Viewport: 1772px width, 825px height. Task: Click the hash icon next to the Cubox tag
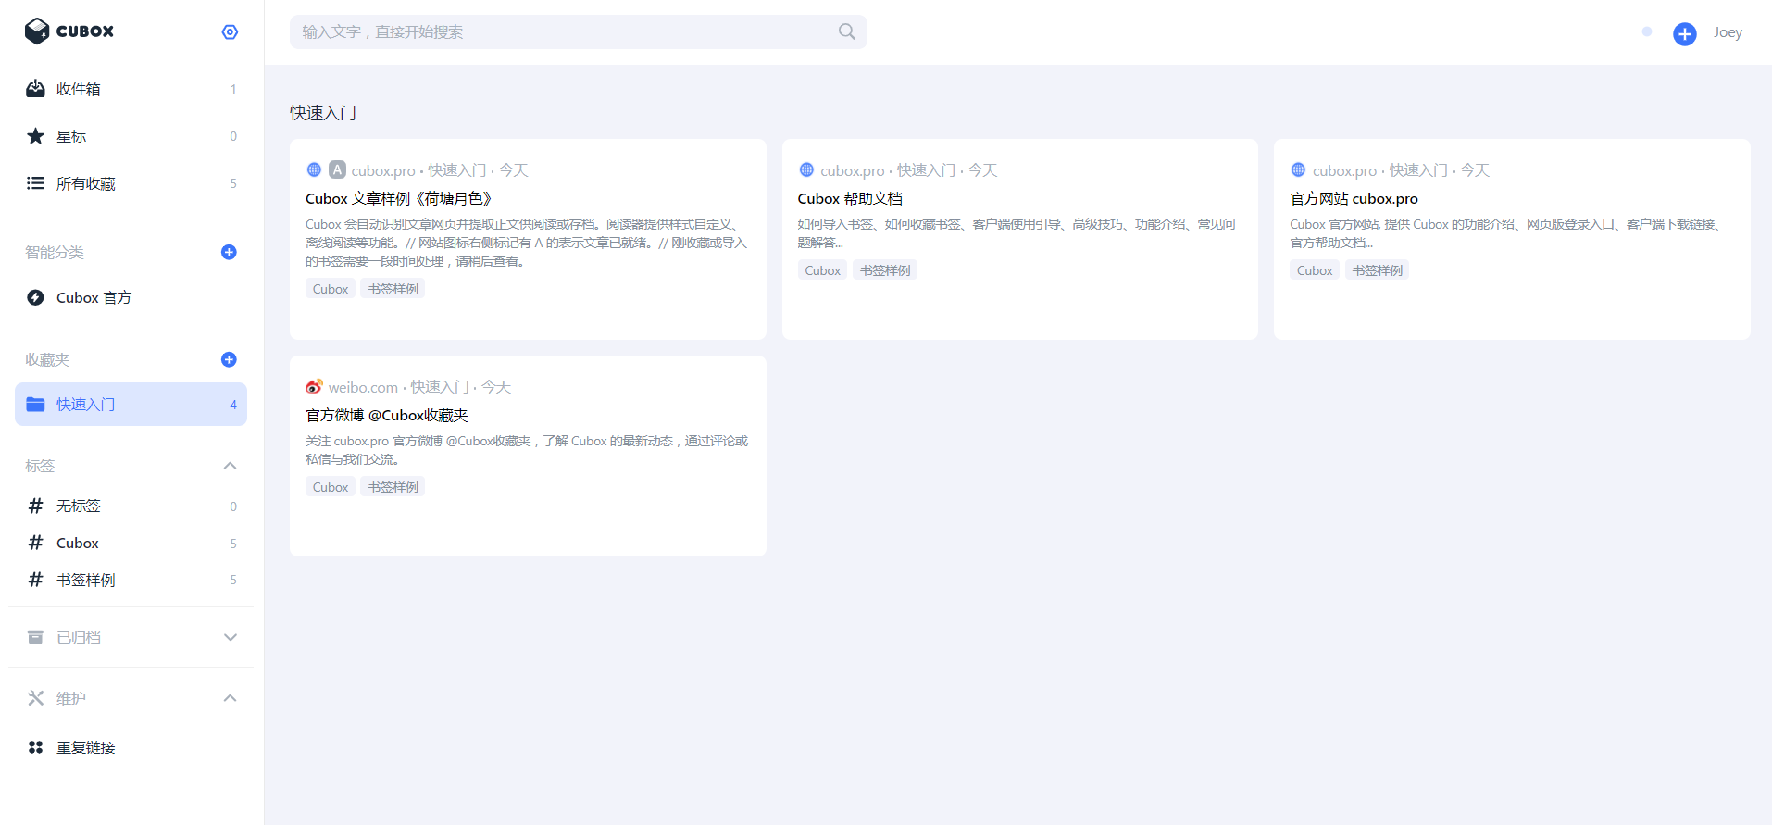pos(35,543)
